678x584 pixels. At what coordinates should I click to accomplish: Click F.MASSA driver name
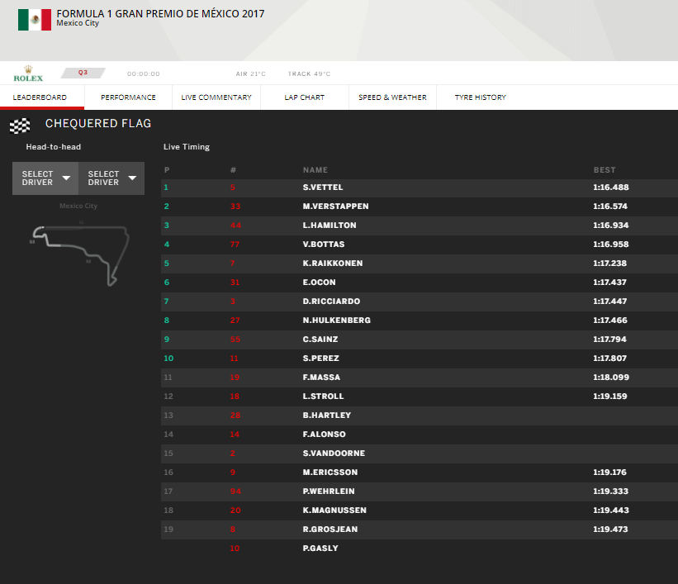click(x=321, y=377)
